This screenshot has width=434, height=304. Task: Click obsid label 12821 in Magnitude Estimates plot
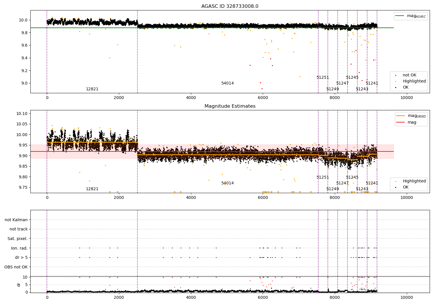(92, 189)
